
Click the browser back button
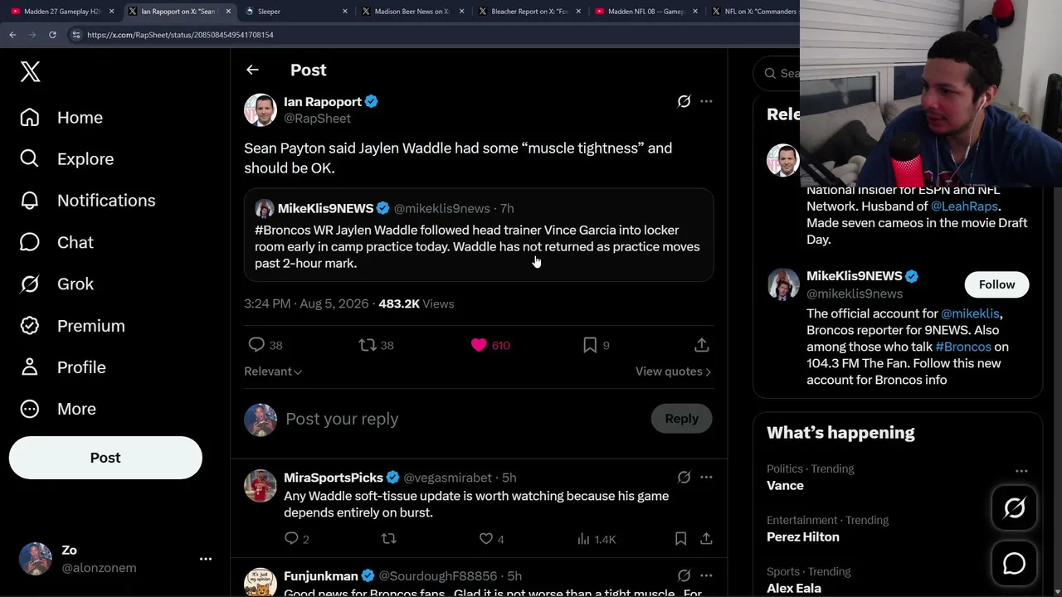tap(12, 35)
